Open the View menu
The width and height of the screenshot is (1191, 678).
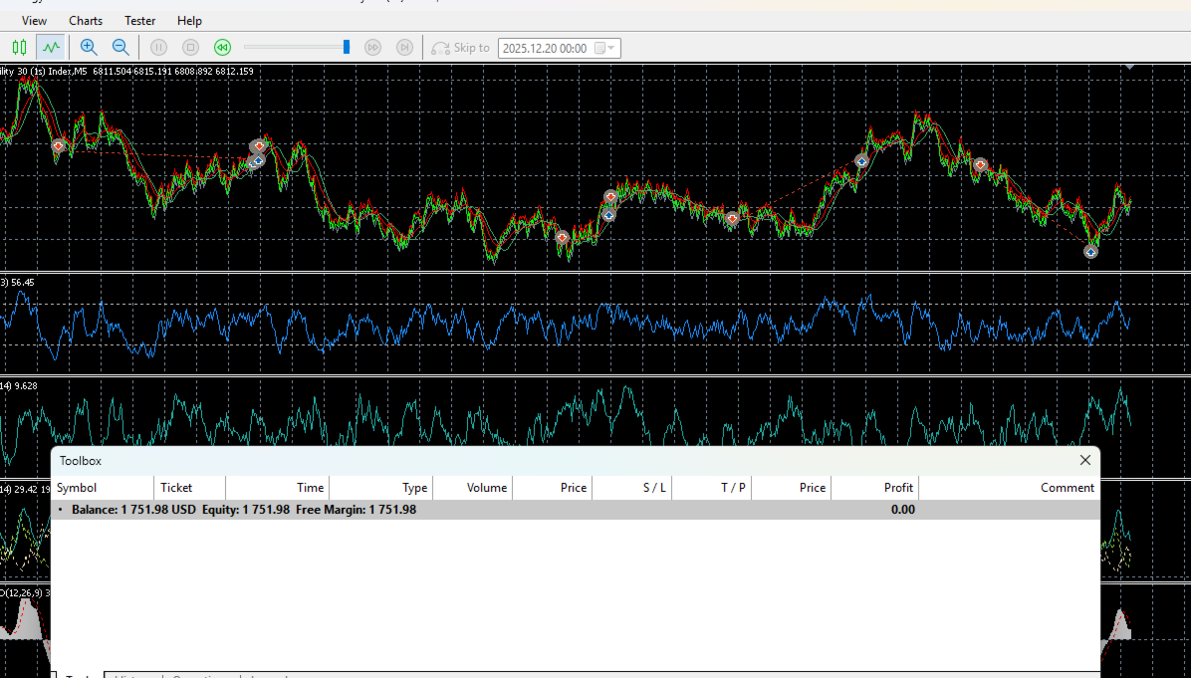[34, 21]
